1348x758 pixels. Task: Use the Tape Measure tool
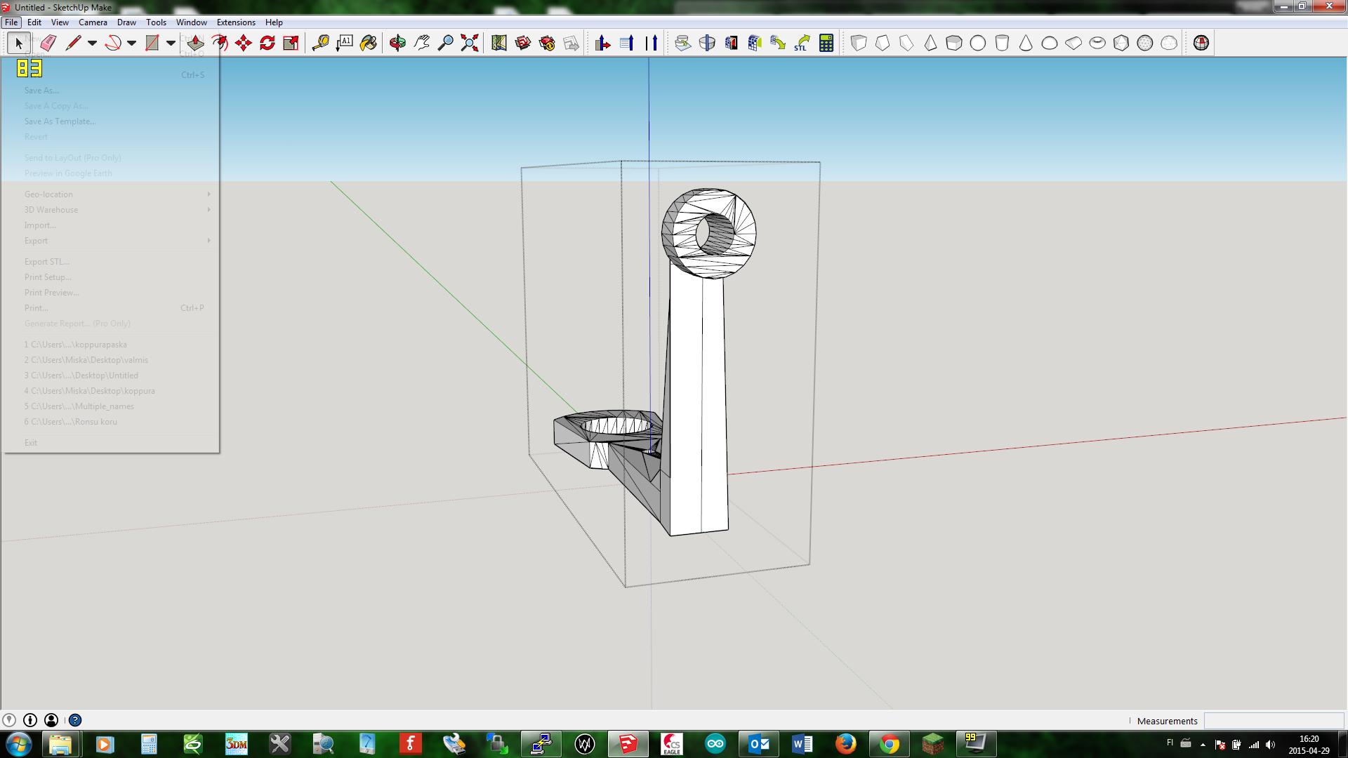coord(320,43)
